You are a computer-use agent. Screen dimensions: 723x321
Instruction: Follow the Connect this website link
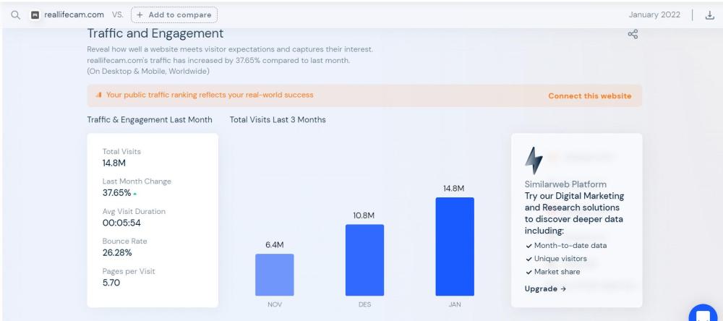pos(589,96)
